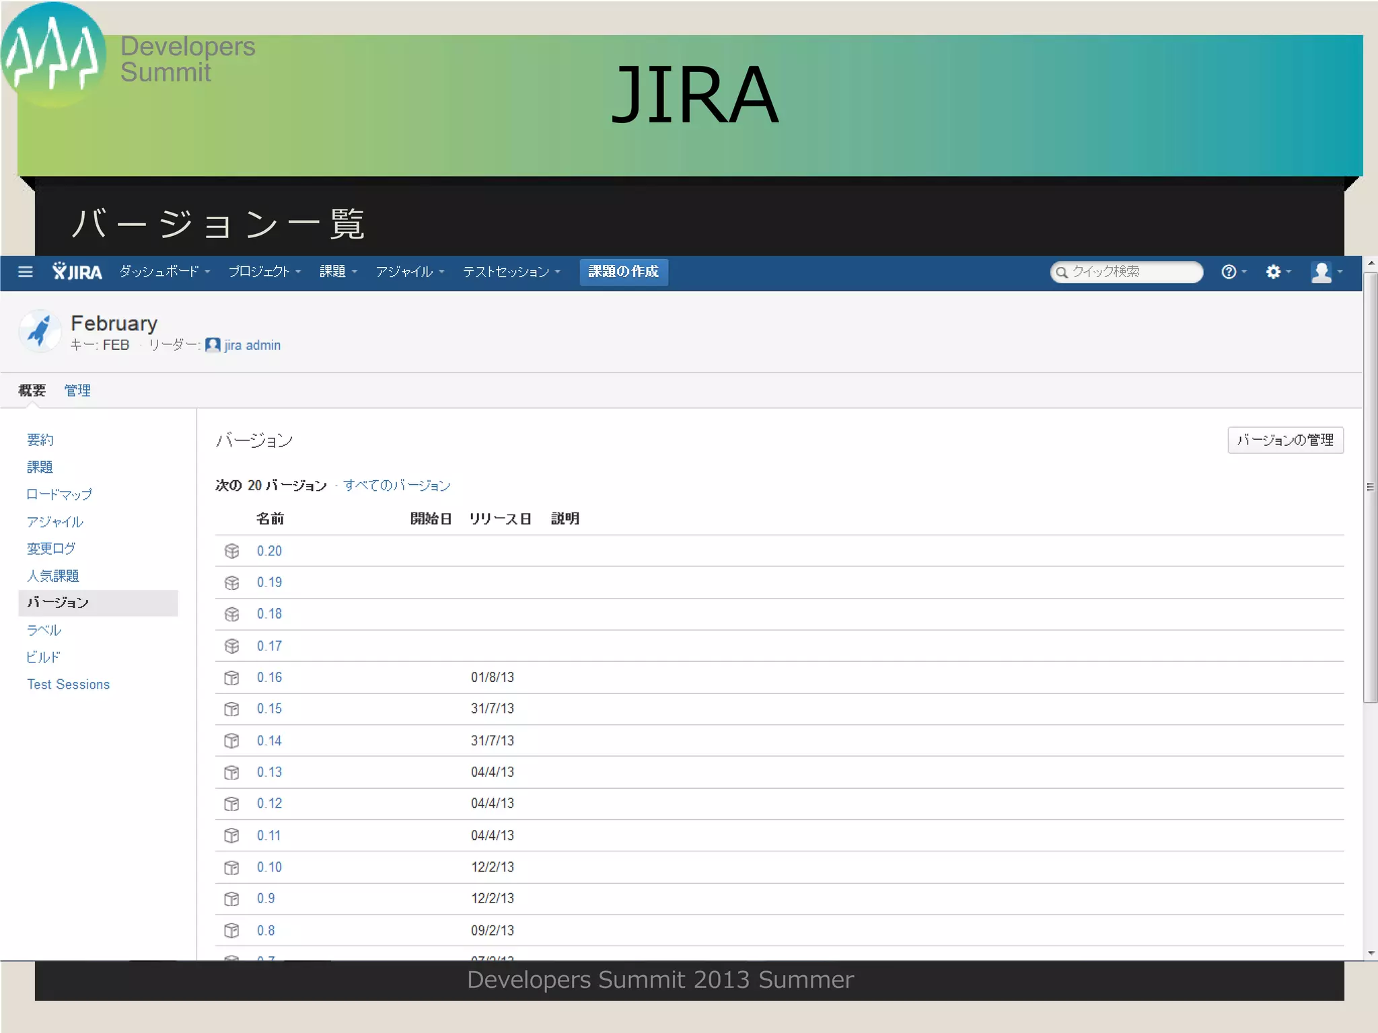Expand the テストセッション dropdown menu
Image resolution: width=1378 pixels, height=1033 pixels.
[x=511, y=272]
